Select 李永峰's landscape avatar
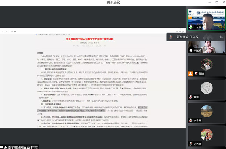 (207, 111)
